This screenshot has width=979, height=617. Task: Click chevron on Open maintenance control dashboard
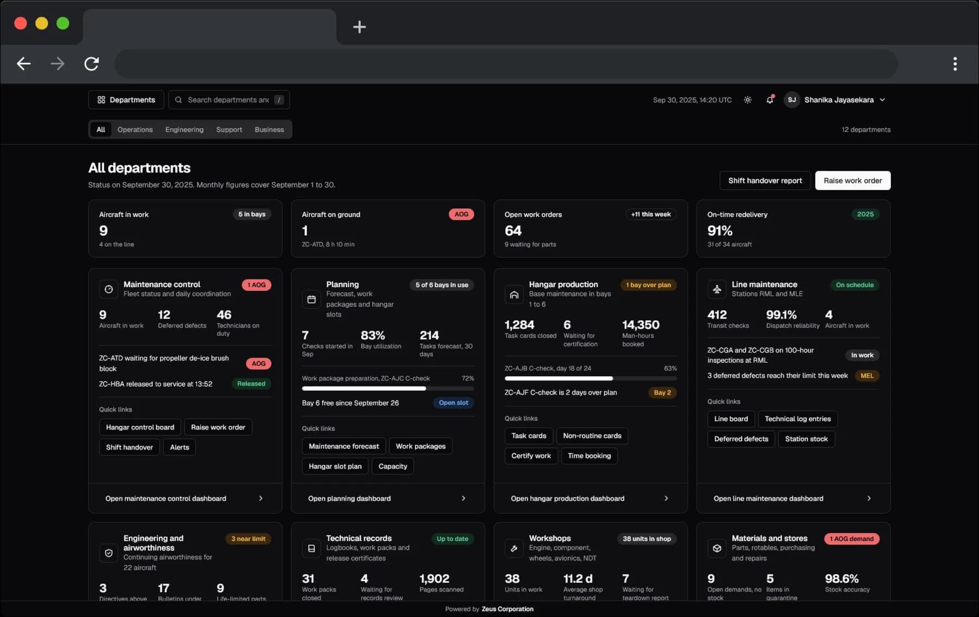coord(261,498)
